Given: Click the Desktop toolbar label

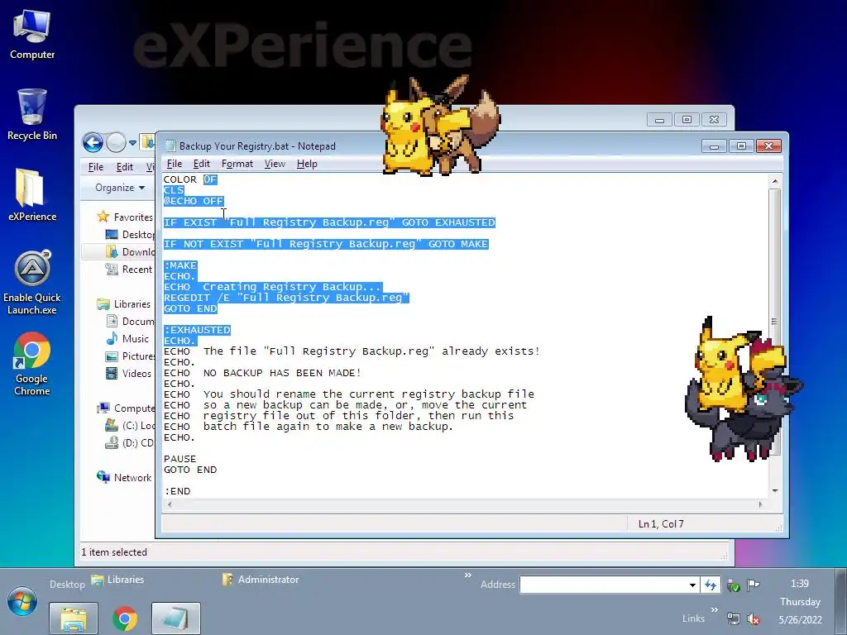Looking at the screenshot, I should pos(67,585).
